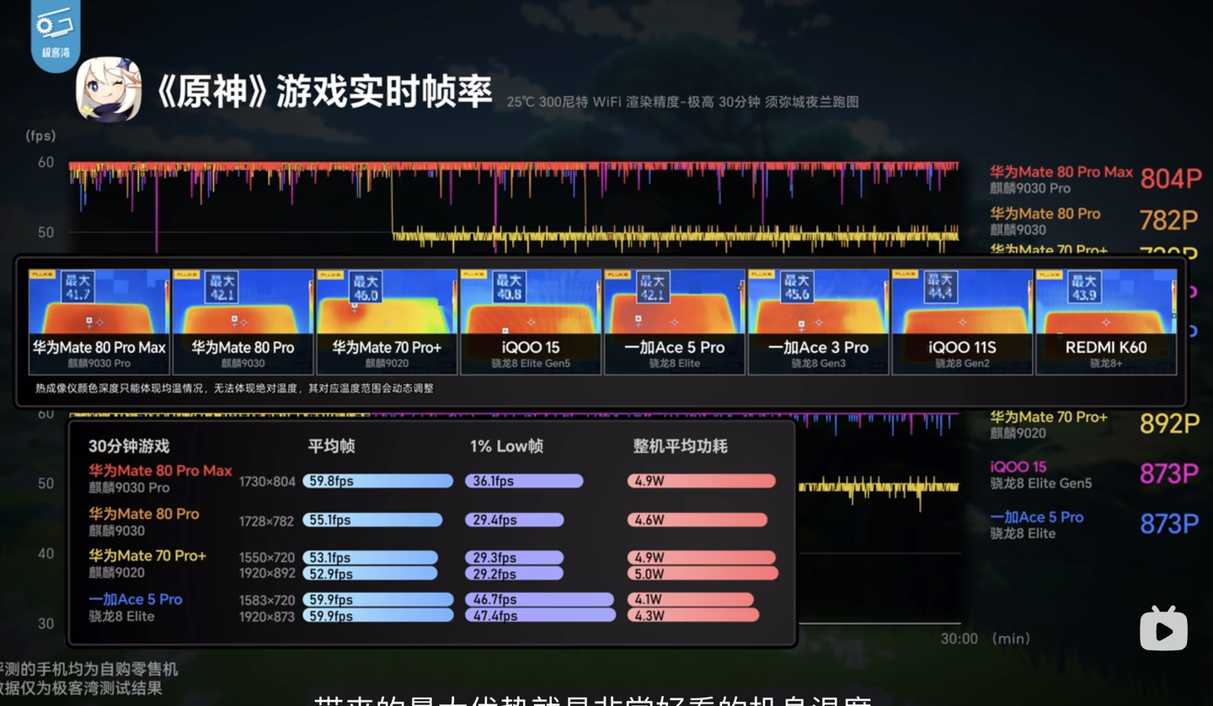Screen dimensions: 1213x706
Task: Click the 平均帧 column header
Action: tap(332, 447)
